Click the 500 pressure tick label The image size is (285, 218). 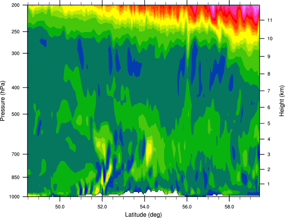pos(15,114)
